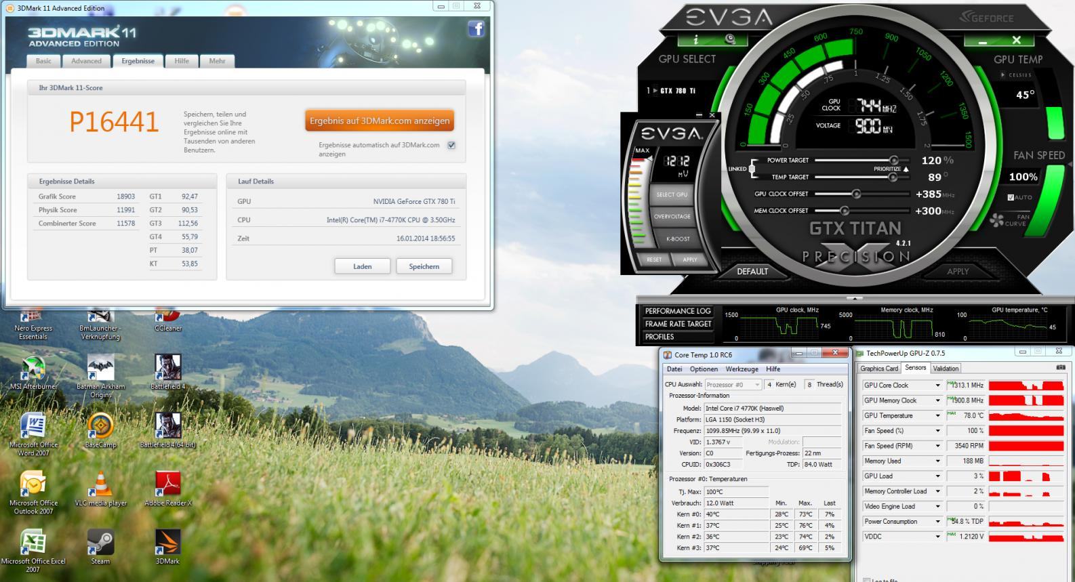Adjust the GPU Clock Offset slider handle

(x=856, y=194)
